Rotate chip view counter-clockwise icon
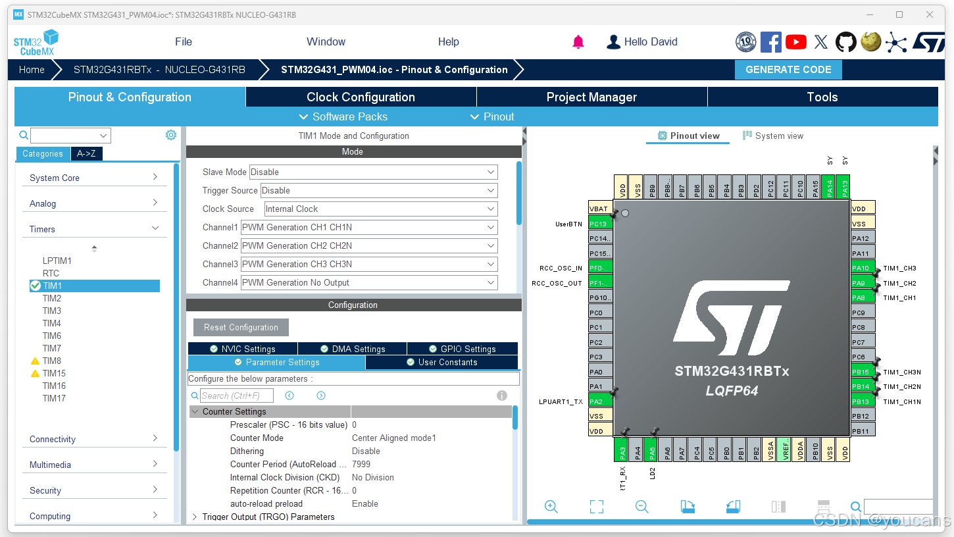Image resolution: width=954 pixels, height=537 pixels. pos(734,507)
